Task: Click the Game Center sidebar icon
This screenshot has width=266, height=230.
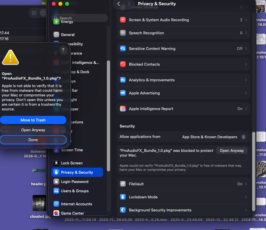Action: pyautogui.click(x=56, y=213)
